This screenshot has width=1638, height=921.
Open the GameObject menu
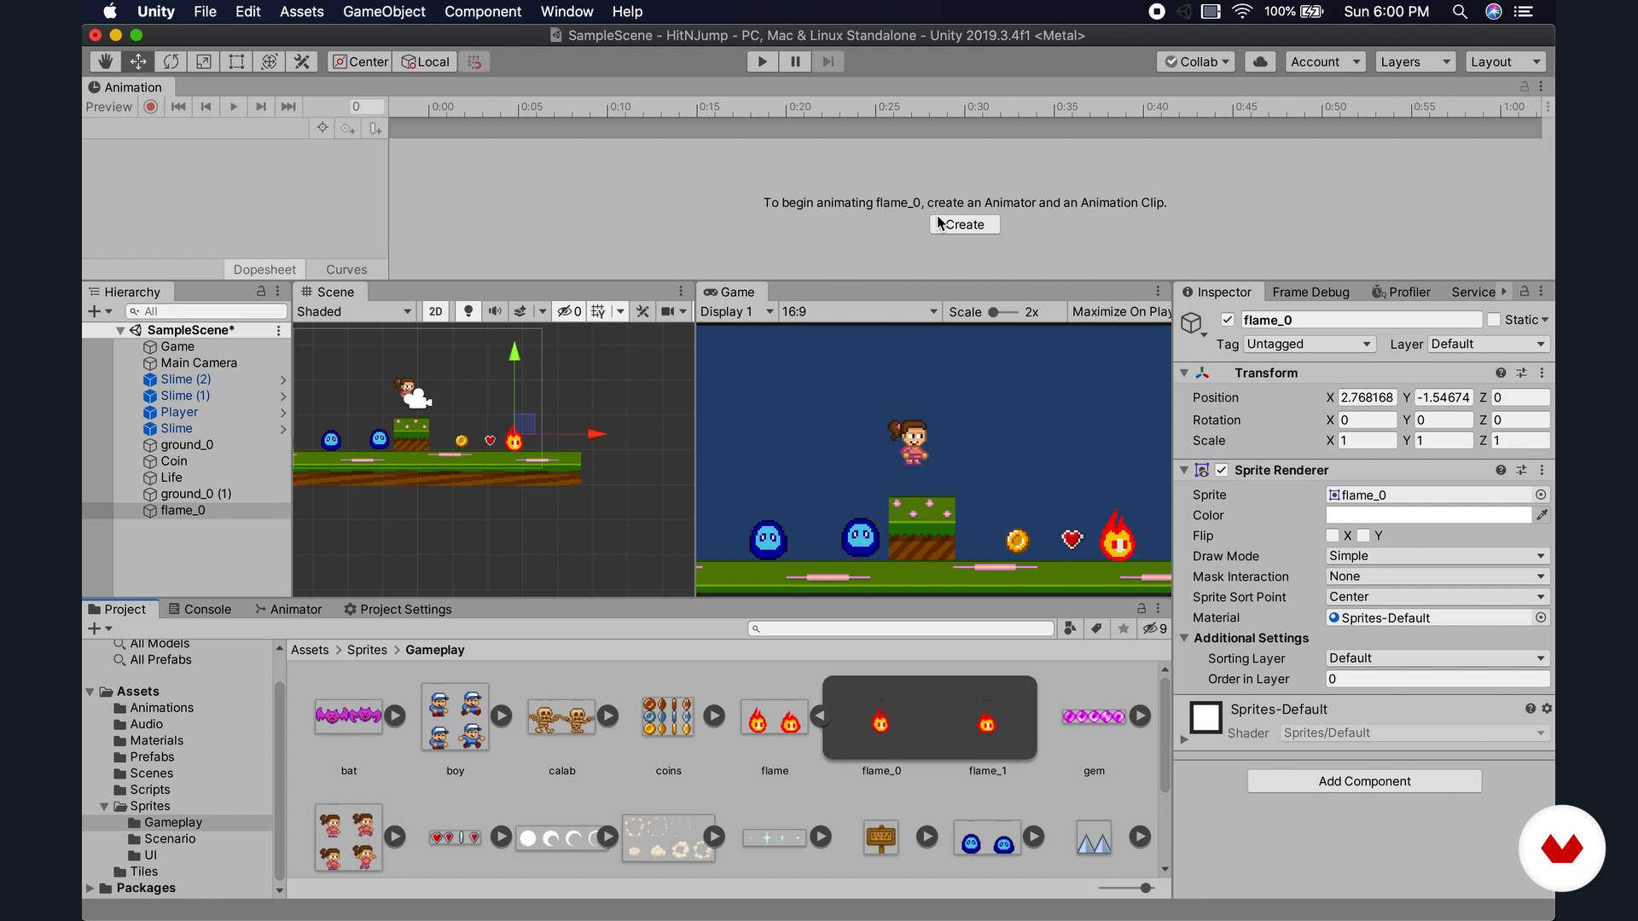384,11
